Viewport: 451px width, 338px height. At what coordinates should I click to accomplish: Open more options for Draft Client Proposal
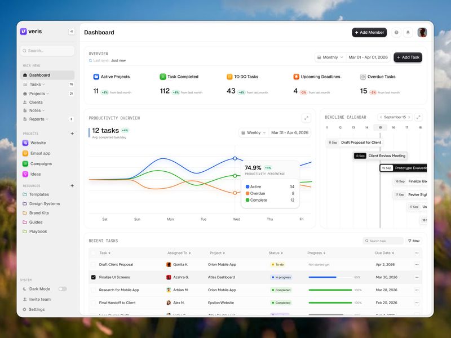417,264
